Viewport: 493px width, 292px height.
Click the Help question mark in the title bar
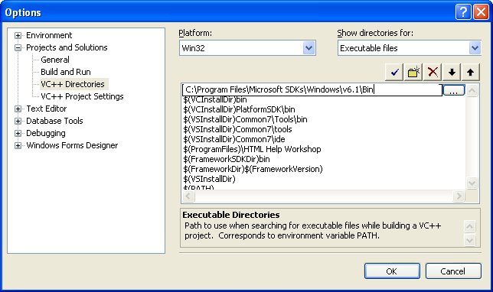click(463, 12)
